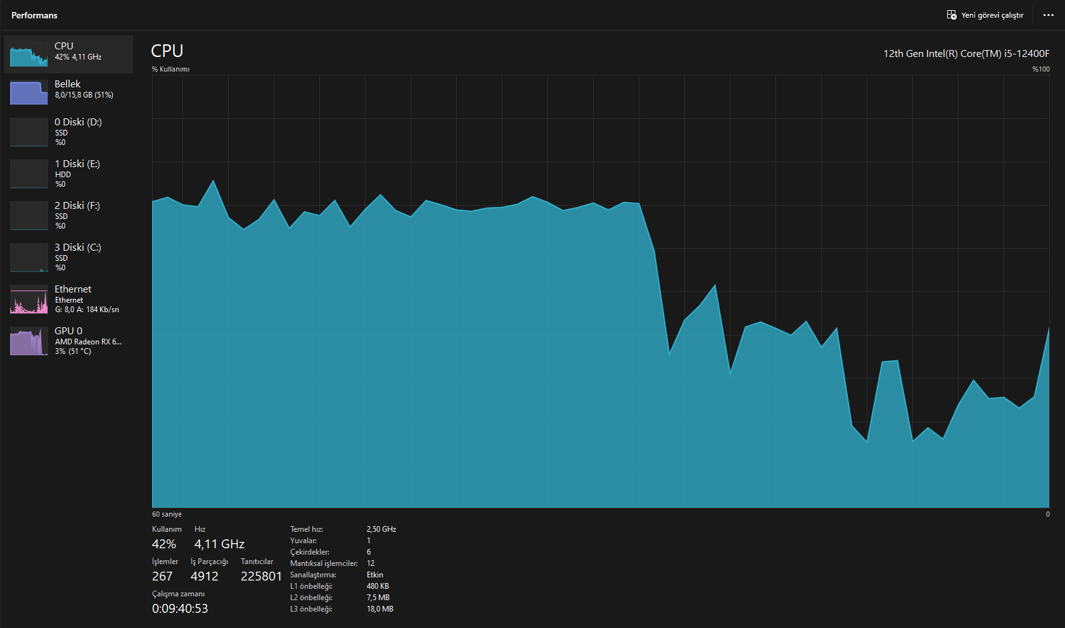The image size is (1065, 628).
Task: Click the uptime value 0:09:40:53
Action: pos(180,608)
